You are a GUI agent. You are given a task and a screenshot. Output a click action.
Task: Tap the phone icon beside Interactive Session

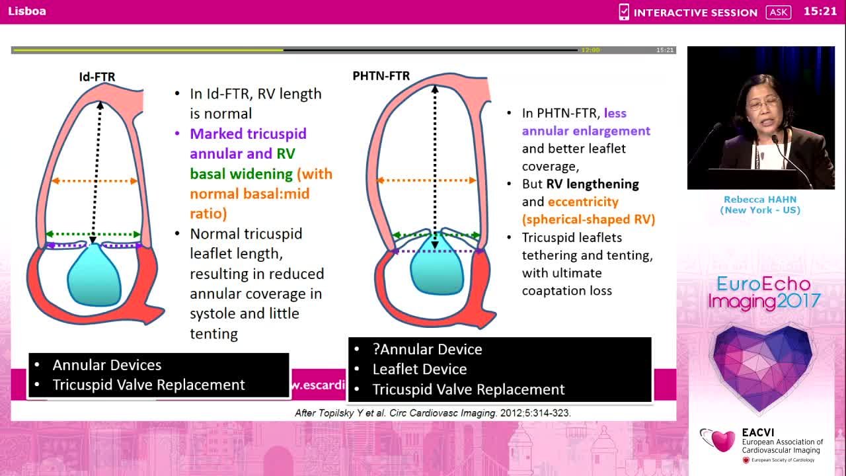coord(624,12)
